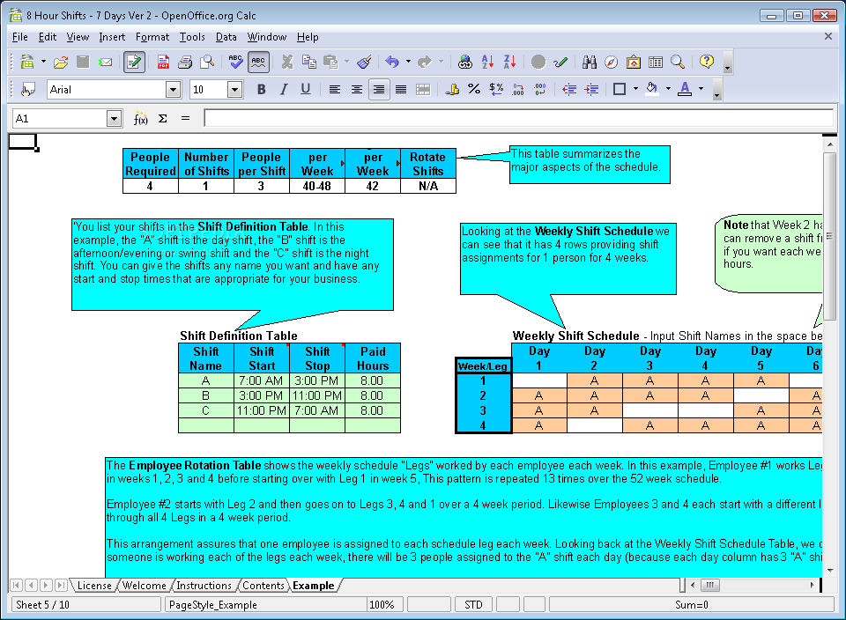The image size is (846, 620).
Task: Align text Left
Action: (335, 90)
